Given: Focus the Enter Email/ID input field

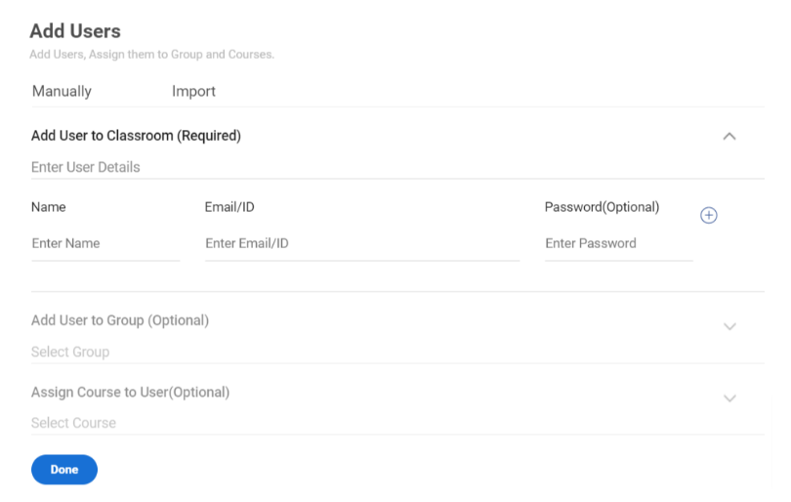Looking at the screenshot, I should (x=362, y=245).
